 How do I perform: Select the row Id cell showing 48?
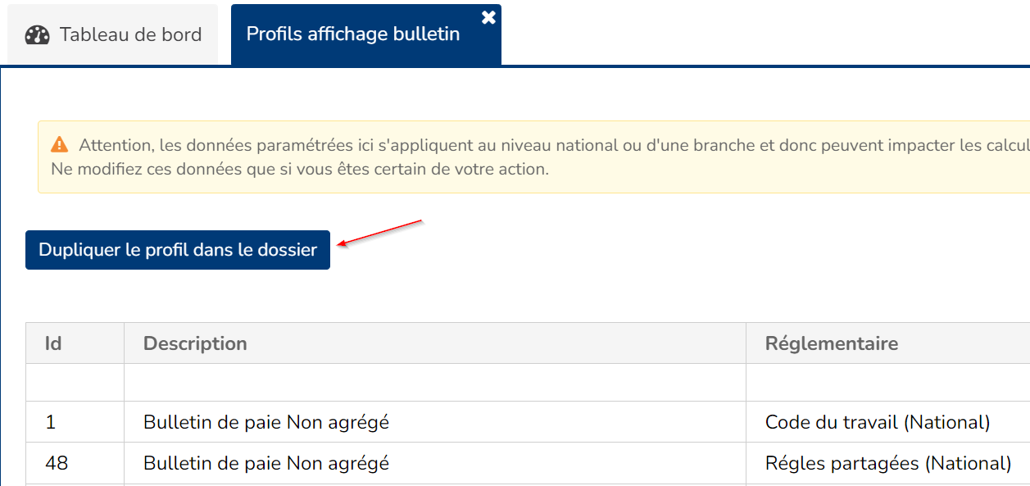pos(57,463)
